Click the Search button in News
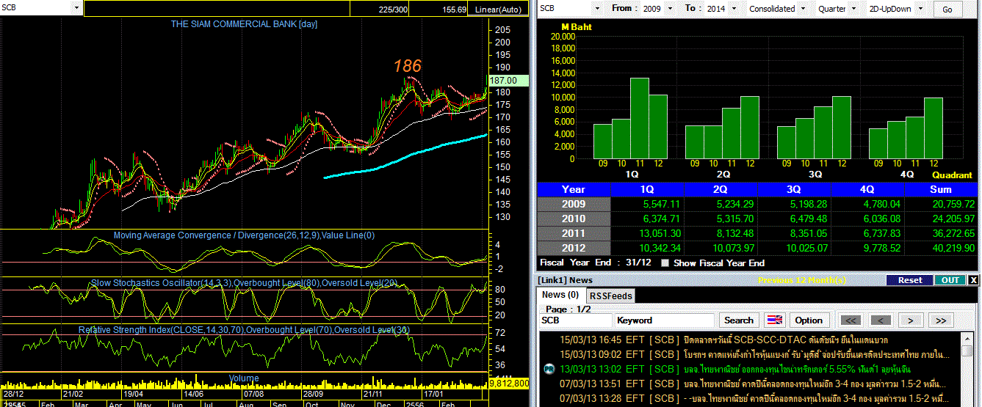The height and width of the screenshot is (407, 982). [x=738, y=320]
